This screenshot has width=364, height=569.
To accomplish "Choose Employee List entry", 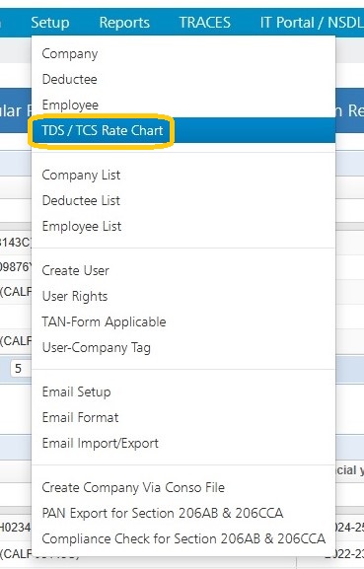I will (x=183, y=226).
